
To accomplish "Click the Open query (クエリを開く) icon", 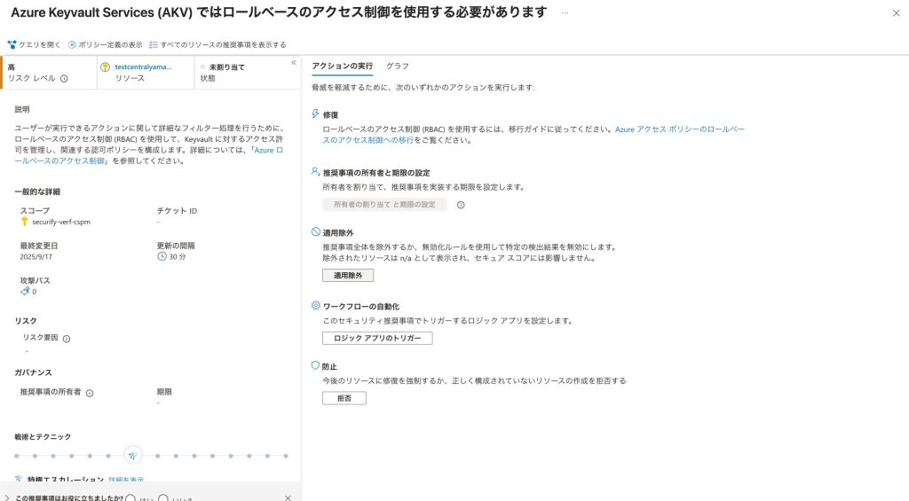I will point(12,44).
